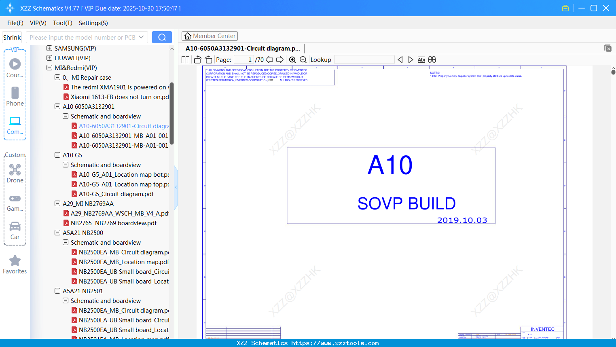Zoom out of the schematic
Image resolution: width=616 pixels, height=347 pixels.
click(303, 60)
